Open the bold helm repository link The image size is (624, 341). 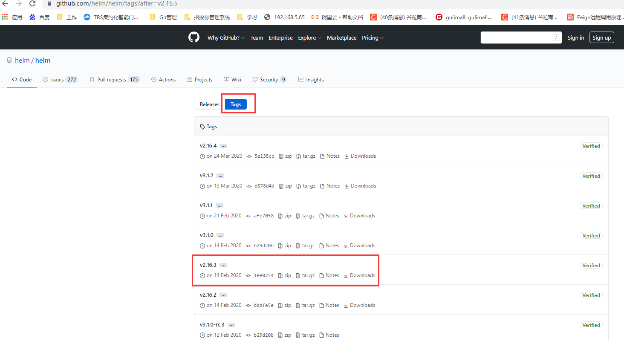coord(43,61)
